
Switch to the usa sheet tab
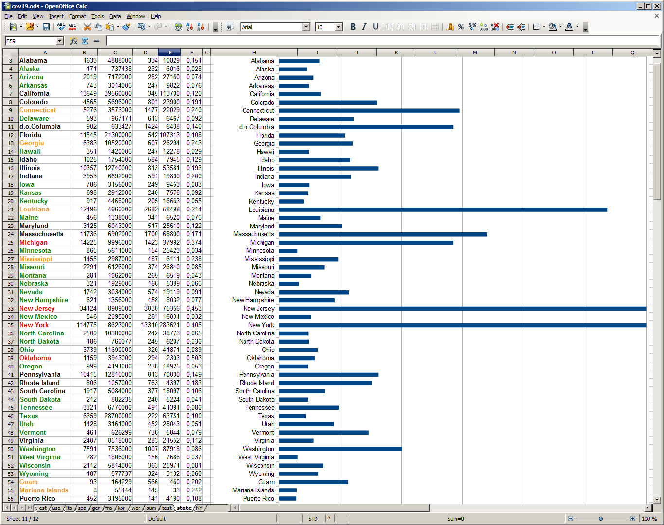click(56, 508)
